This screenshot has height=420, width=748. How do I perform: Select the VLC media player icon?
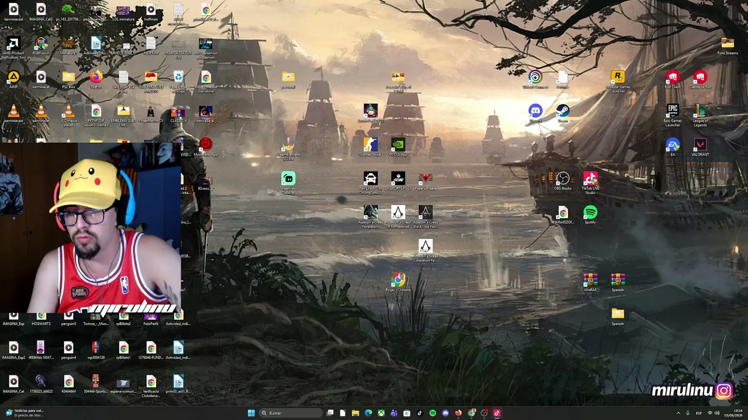pos(68,115)
